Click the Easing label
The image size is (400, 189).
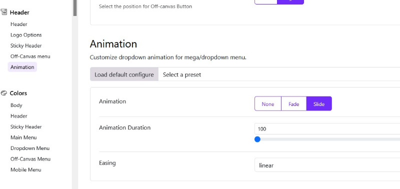coord(107,162)
